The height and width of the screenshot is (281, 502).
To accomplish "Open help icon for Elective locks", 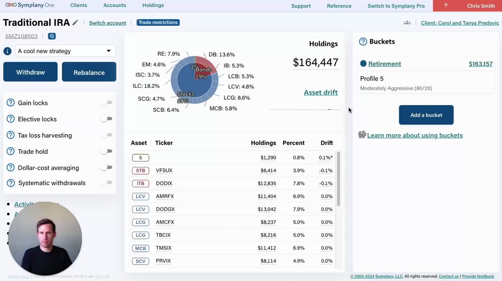I will pos(11,119).
